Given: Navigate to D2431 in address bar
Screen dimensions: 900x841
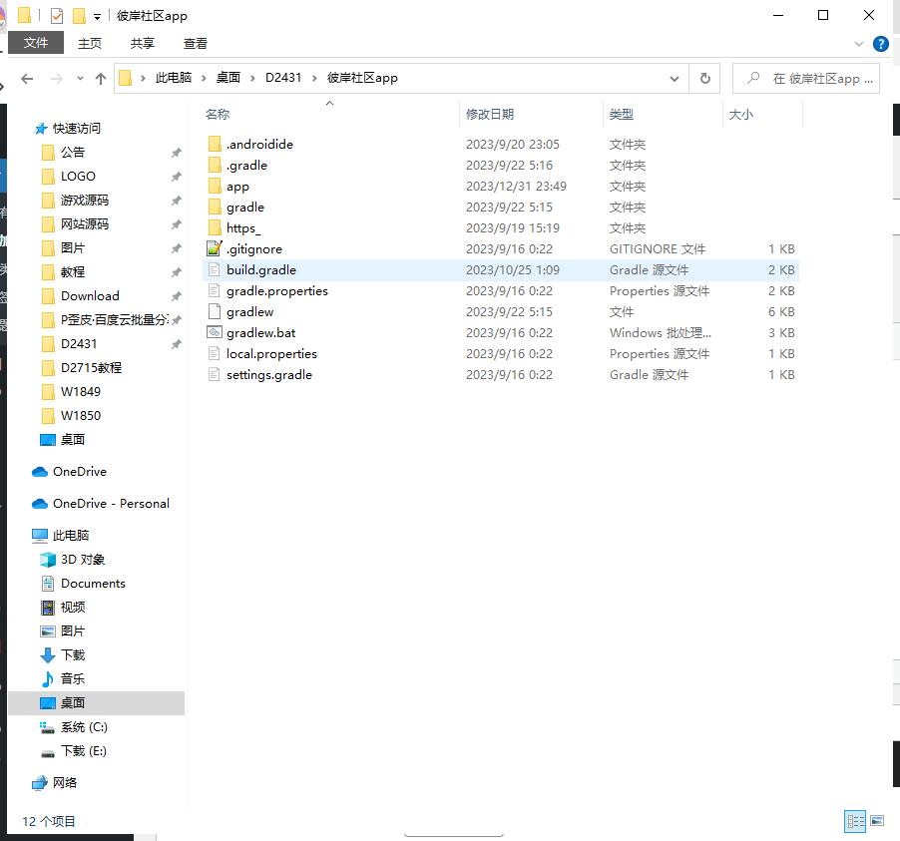Looking at the screenshot, I should tap(283, 78).
